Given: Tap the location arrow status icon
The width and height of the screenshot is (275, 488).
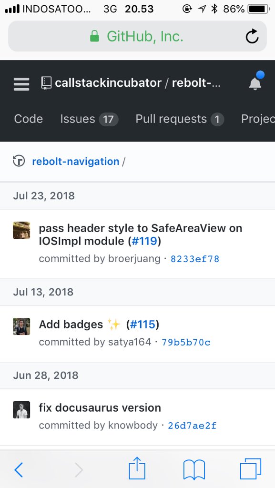Looking at the screenshot, I should tap(202, 10).
